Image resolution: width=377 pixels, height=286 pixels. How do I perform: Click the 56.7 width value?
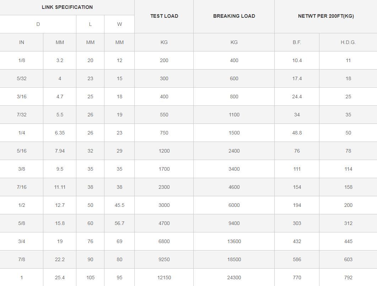tap(119, 223)
